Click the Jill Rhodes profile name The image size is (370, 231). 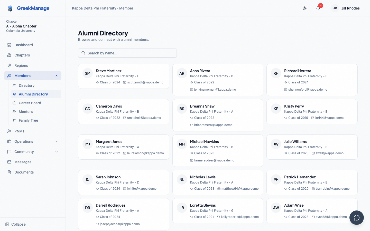350,8
